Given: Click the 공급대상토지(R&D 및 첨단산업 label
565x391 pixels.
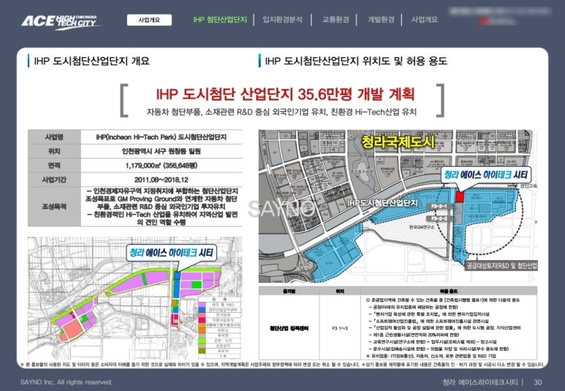Looking at the screenshot, I should coord(501,266).
